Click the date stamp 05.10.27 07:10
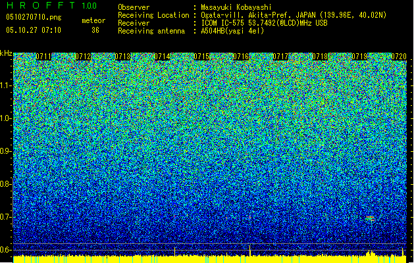Image resolution: width=414 pixels, height=263 pixels. [34, 30]
